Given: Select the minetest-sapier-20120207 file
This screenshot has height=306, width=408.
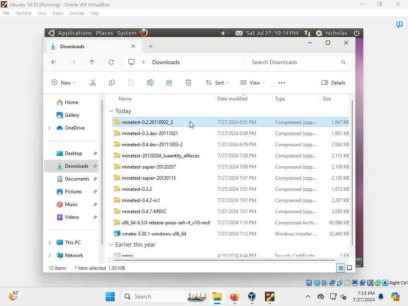Looking at the screenshot, I should [149, 167].
